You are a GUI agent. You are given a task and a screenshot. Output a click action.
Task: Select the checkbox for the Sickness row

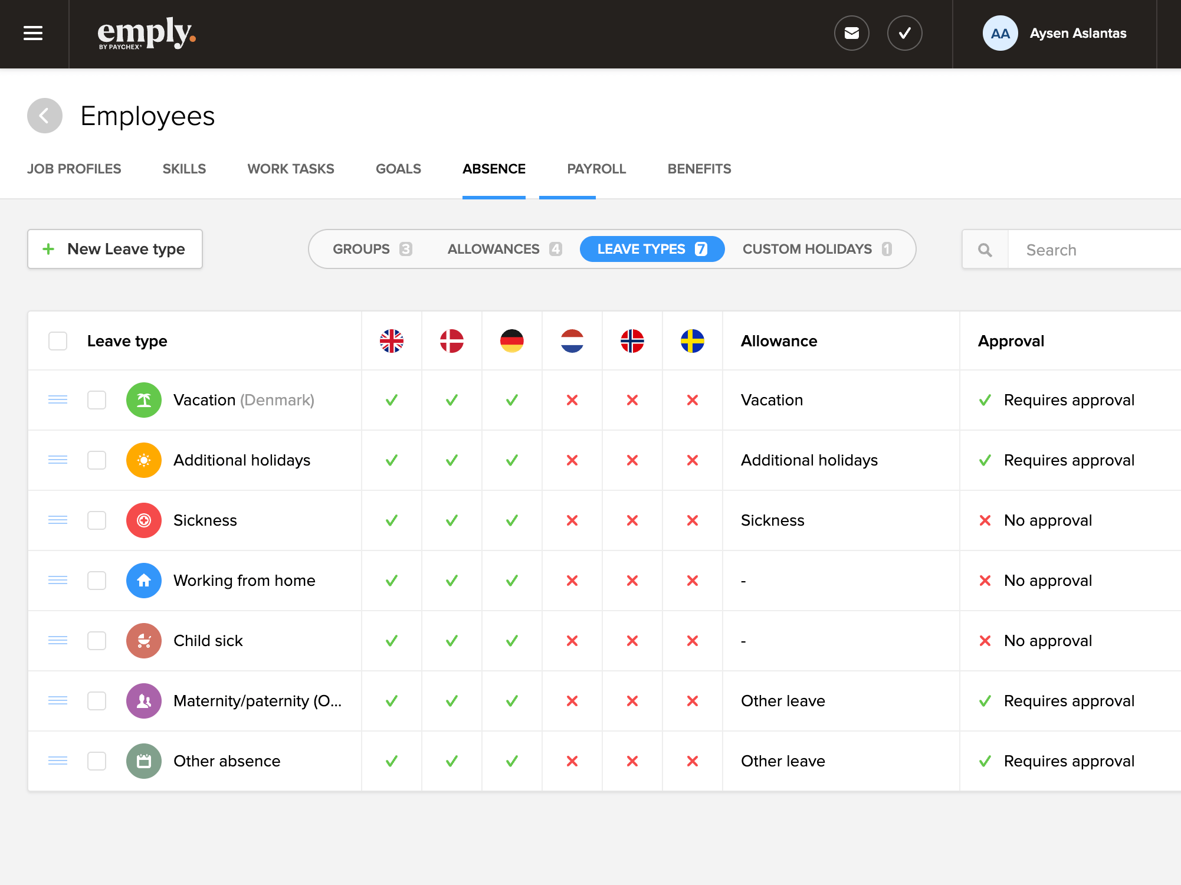96,520
